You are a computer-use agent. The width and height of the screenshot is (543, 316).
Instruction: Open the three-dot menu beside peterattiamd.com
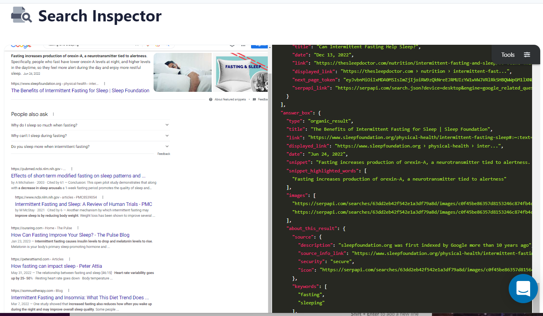69,259
